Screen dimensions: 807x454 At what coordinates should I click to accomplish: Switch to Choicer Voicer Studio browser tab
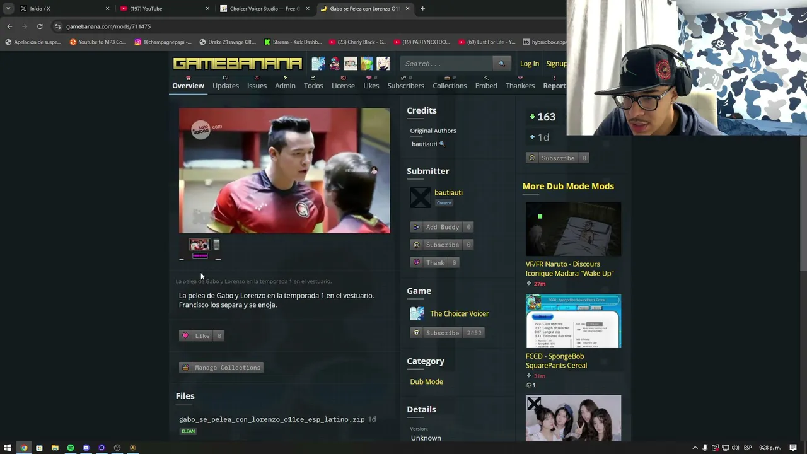tap(265, 9)
